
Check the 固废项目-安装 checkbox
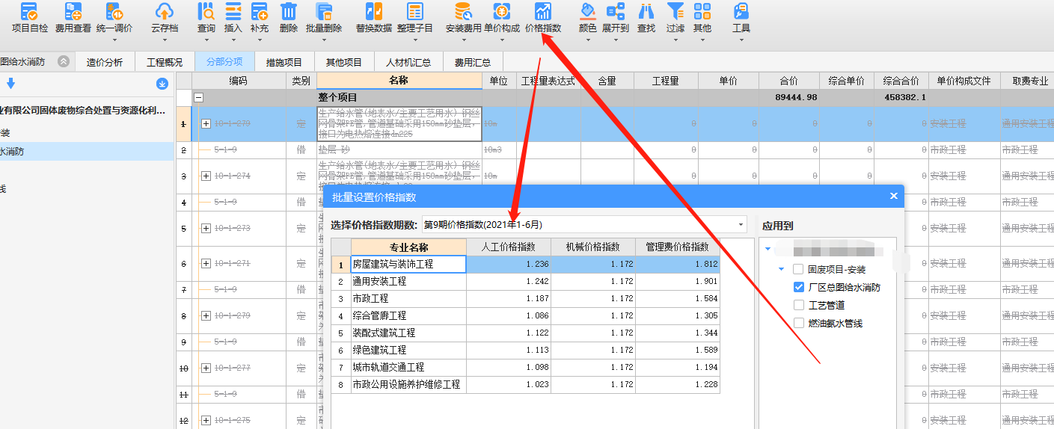(798, 269)
